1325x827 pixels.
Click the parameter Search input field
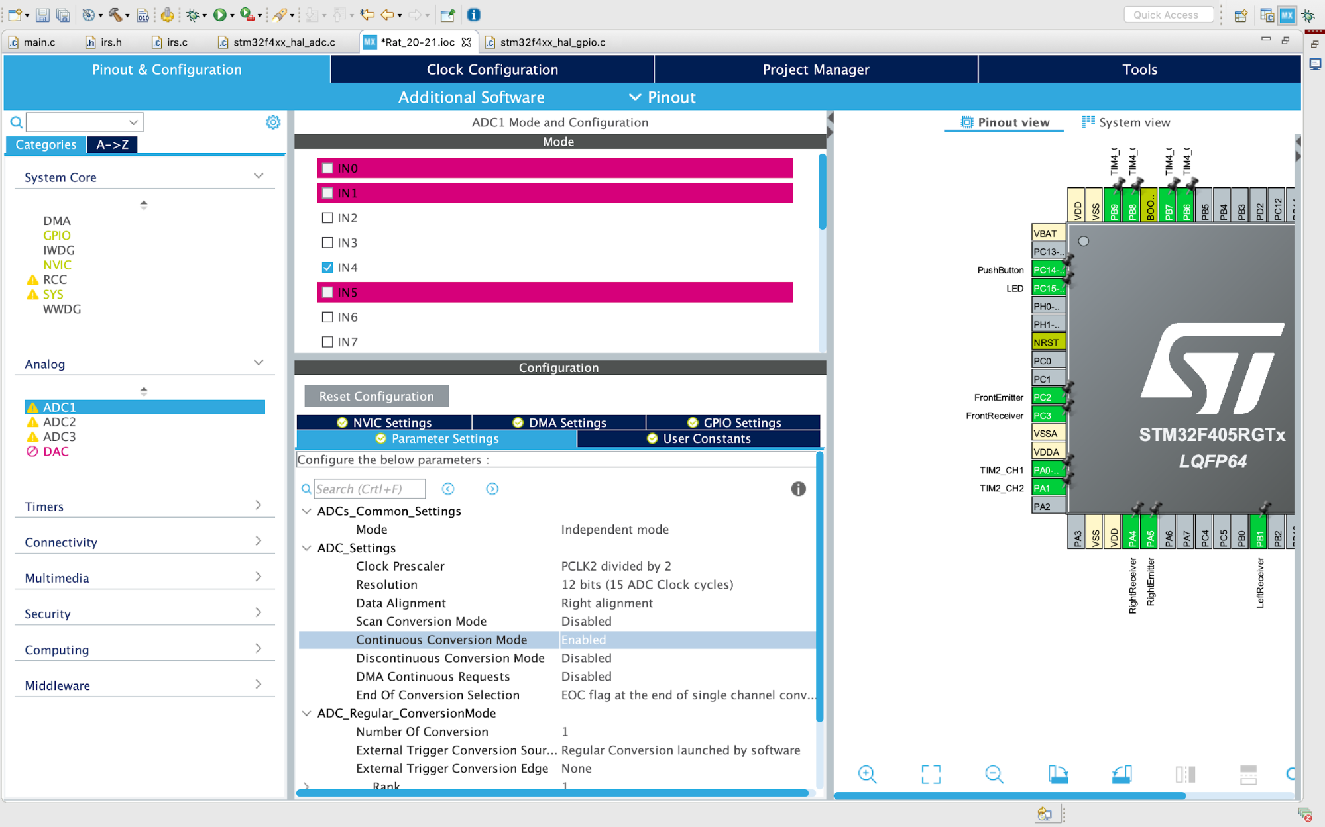[369, 489]
